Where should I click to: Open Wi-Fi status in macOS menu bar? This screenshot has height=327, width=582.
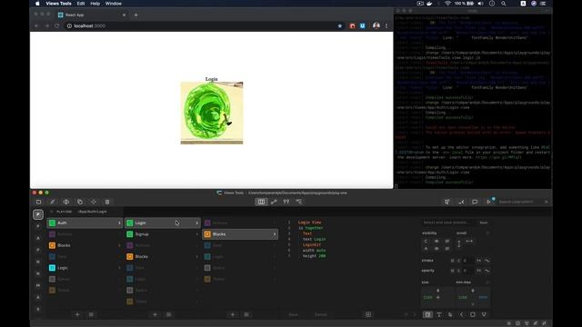(x=447, y=4)
